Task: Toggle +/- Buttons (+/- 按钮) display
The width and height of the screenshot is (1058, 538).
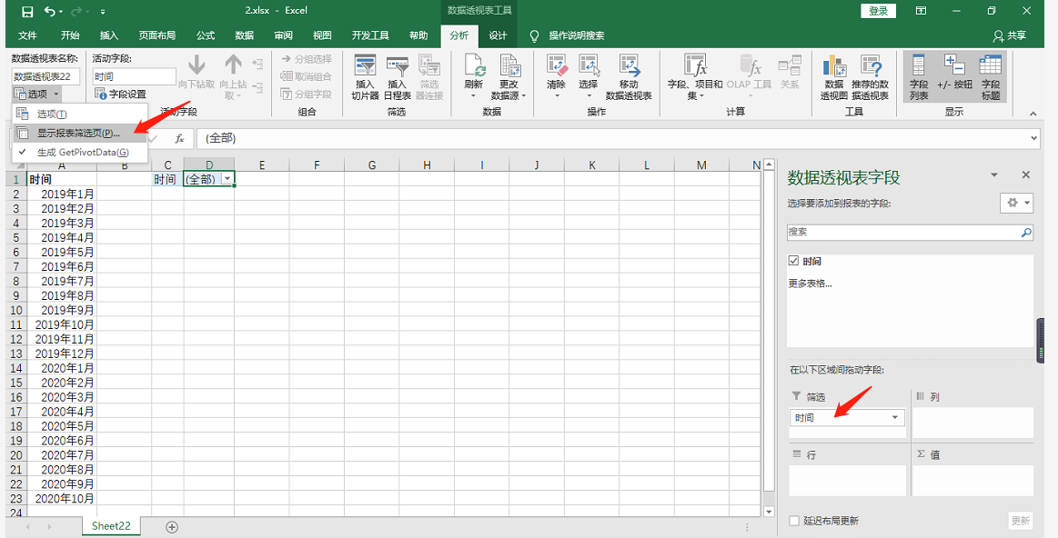Action: 955,73
